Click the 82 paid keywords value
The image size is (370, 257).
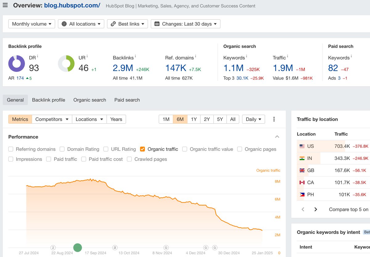click(333, 68)
